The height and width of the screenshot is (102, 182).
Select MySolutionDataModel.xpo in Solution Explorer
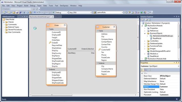[163, 36]
